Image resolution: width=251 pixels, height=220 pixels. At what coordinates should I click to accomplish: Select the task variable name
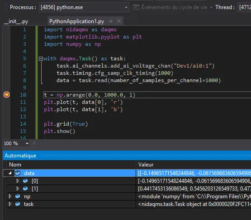pyautogui.click(x=28, y=204)
